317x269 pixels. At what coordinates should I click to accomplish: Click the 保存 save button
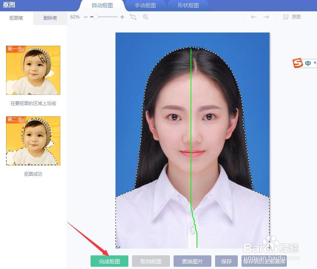click(x=226, y=261)
